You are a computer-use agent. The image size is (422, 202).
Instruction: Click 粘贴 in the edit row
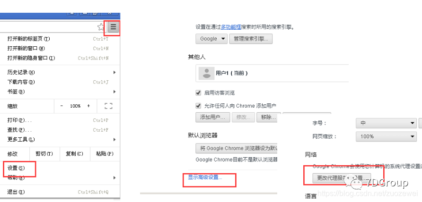point(105,154)
